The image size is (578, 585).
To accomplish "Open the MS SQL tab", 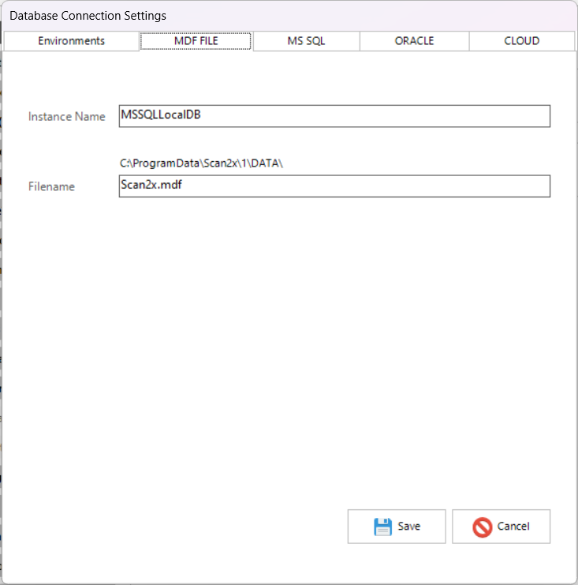I will [x=306, y=41].
